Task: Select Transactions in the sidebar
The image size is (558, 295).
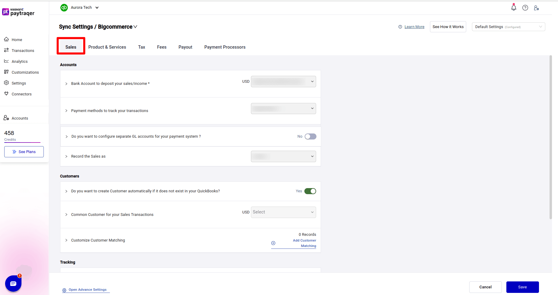Action: [23, 50]
